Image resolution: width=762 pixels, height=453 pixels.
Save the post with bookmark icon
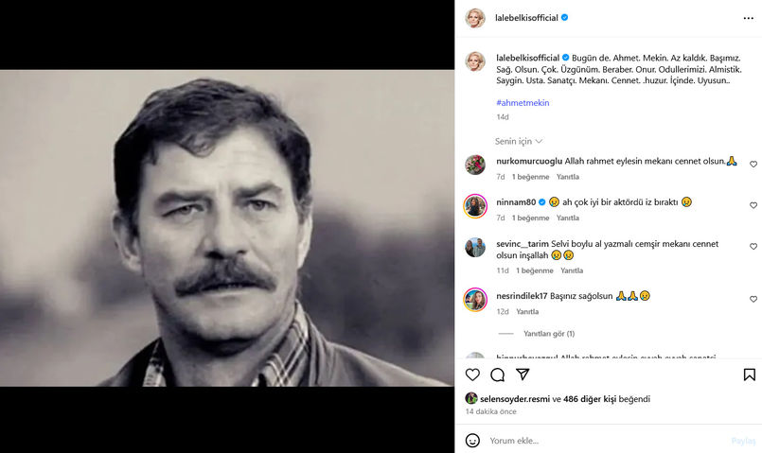click(750, 375)
